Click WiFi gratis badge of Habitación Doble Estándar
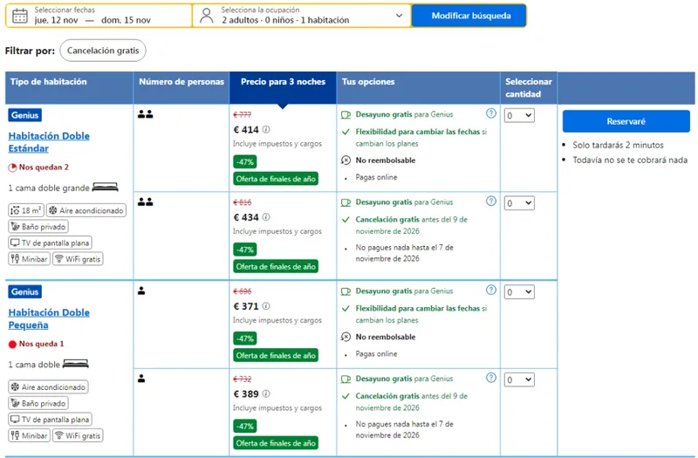The image size is (698, 458). tap(78, 259)
